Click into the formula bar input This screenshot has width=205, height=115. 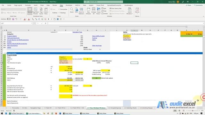(125, 23)
